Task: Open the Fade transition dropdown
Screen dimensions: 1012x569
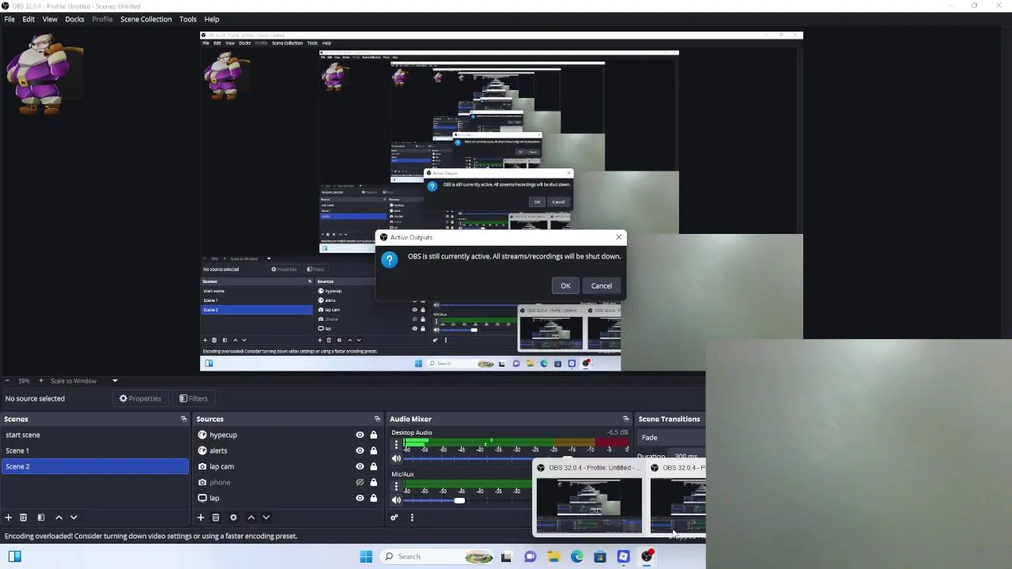Action: click(672, 438)
